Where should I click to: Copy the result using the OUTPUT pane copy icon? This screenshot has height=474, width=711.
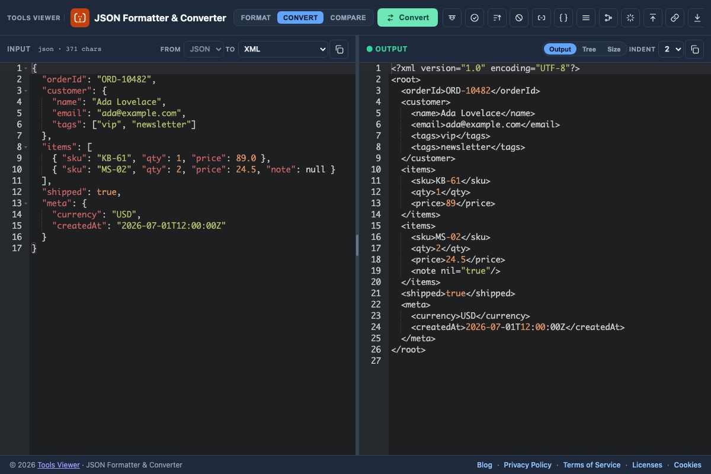pyautogui.click(x=694, y=49)
